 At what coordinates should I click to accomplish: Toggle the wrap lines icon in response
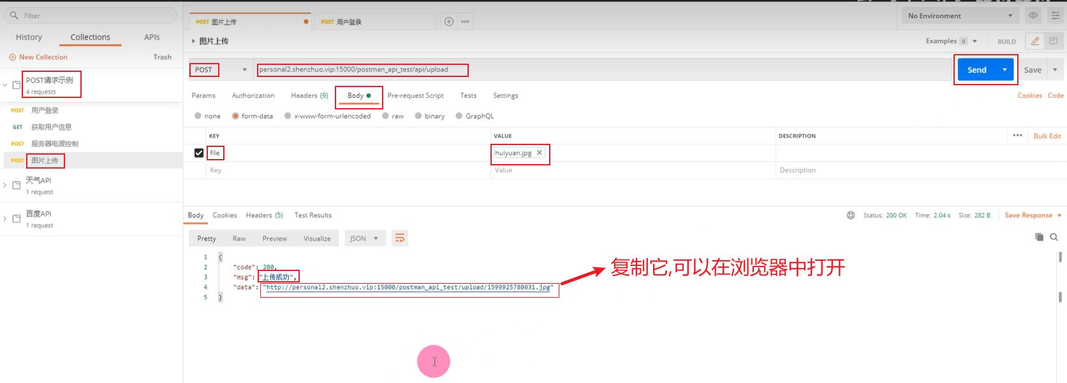[400, 239]
